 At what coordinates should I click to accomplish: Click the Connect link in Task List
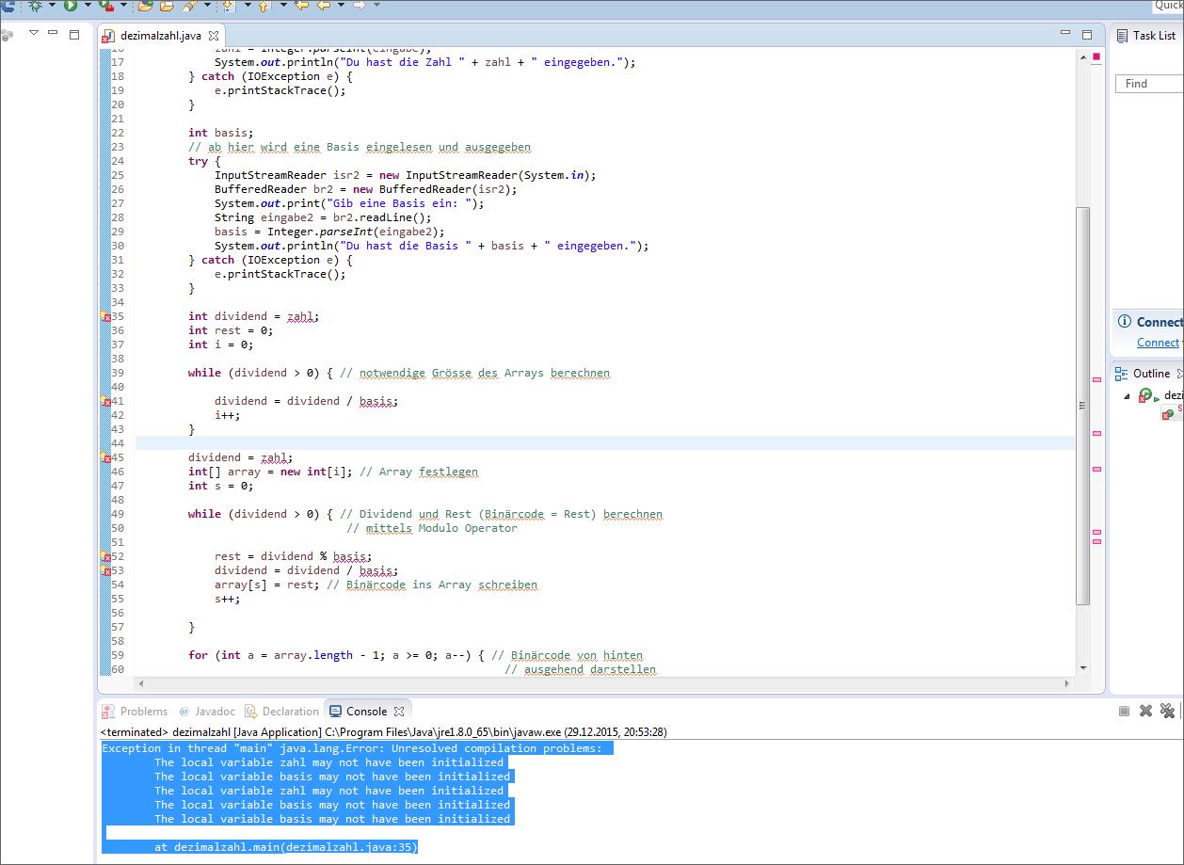pos(1157,343)
